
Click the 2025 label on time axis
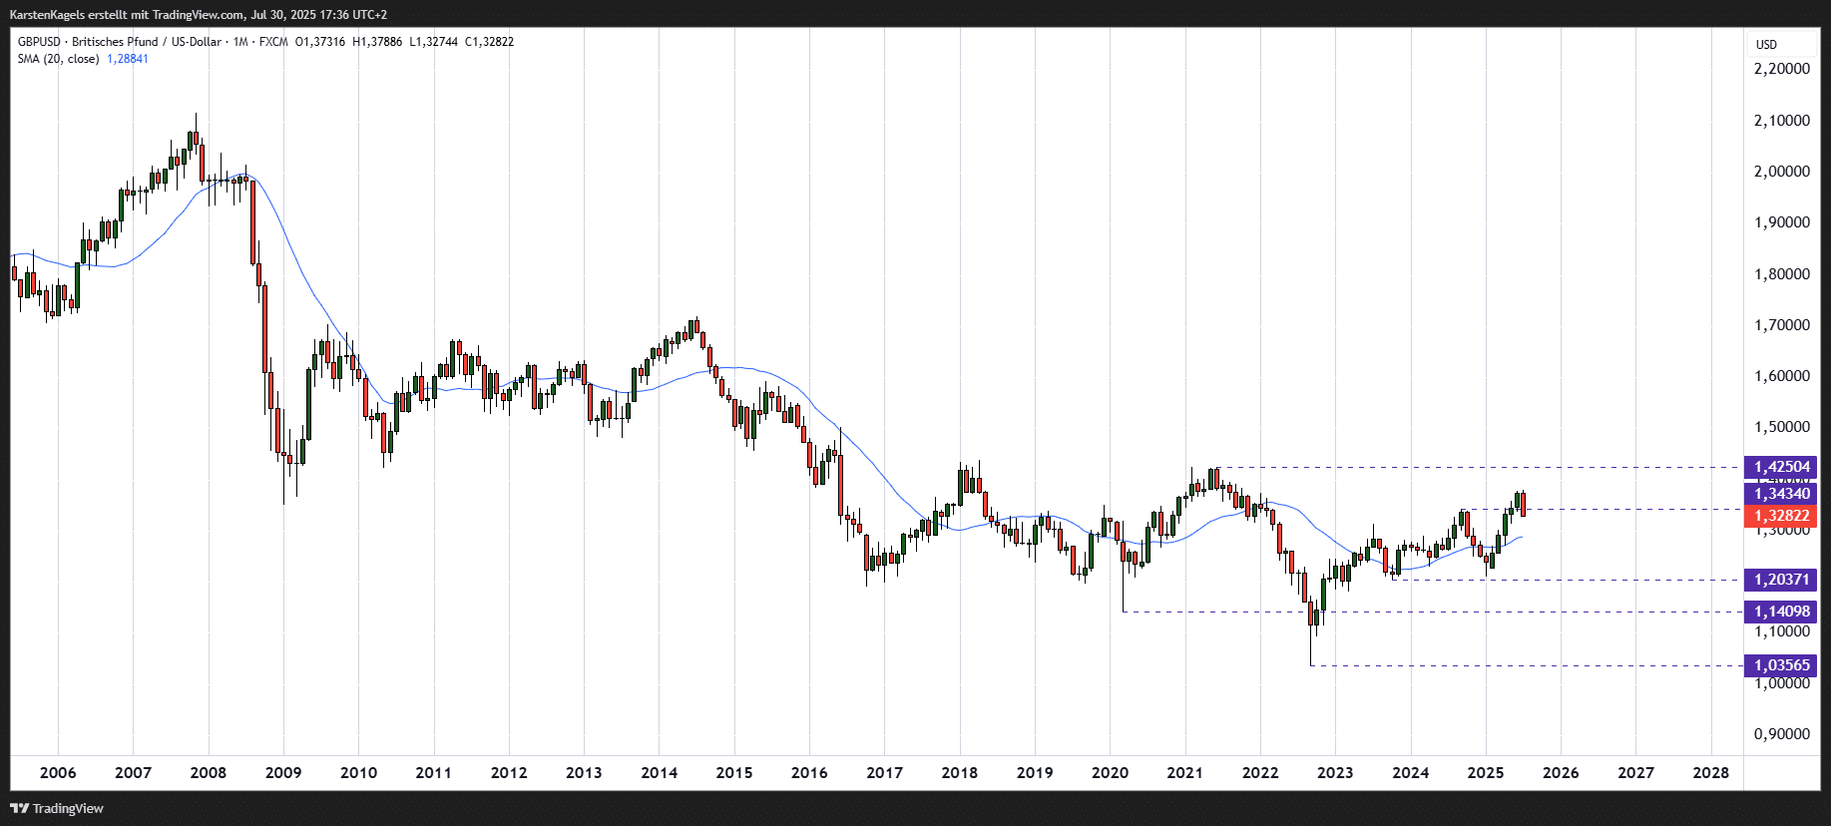[x=1486, y=772]
